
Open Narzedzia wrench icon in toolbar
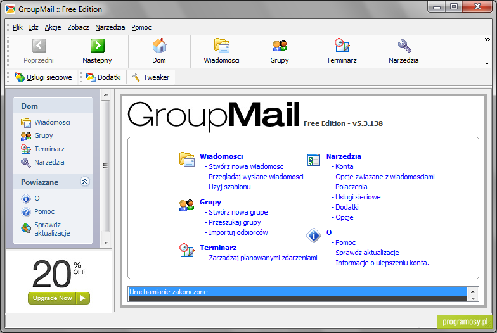point(404,46)
